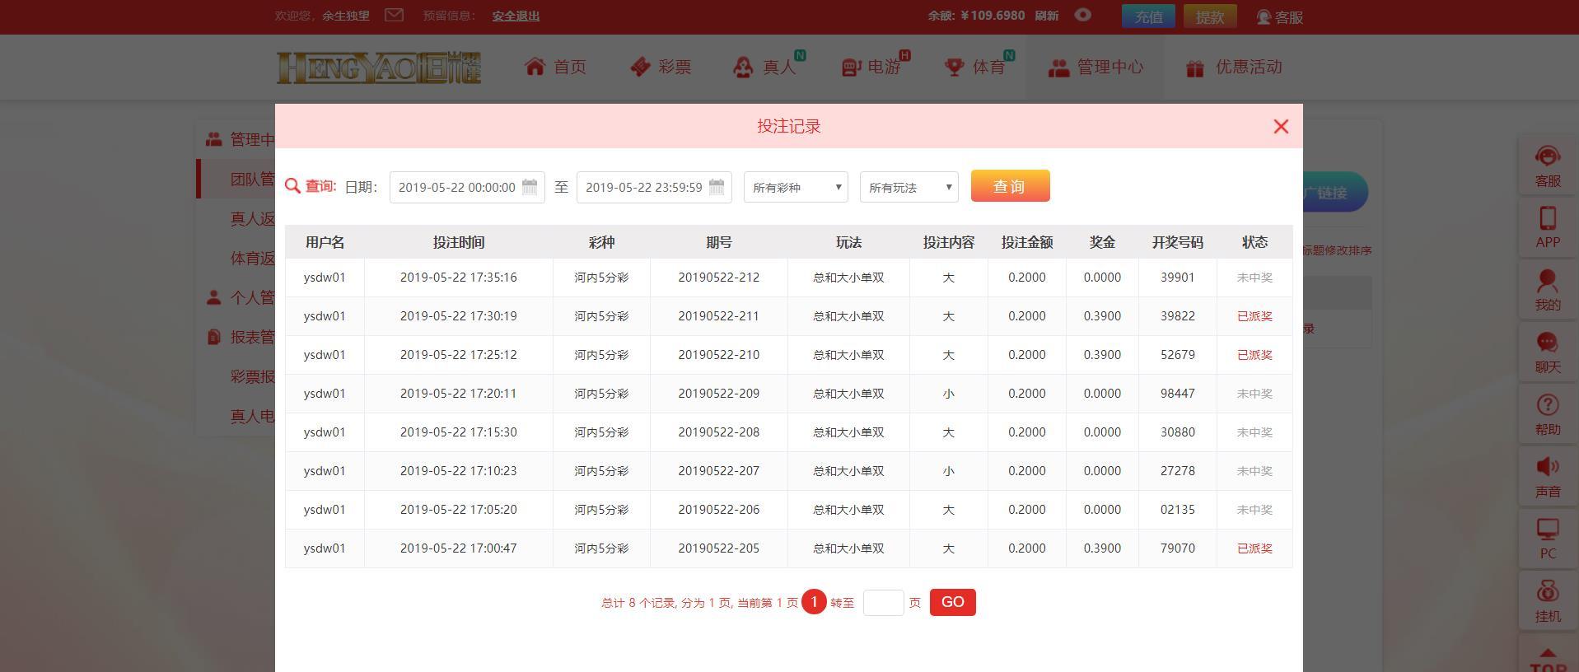The image size is (1579, 672).
Task: Click the magnifier 查询 icon
Action: tap(292, 186)
